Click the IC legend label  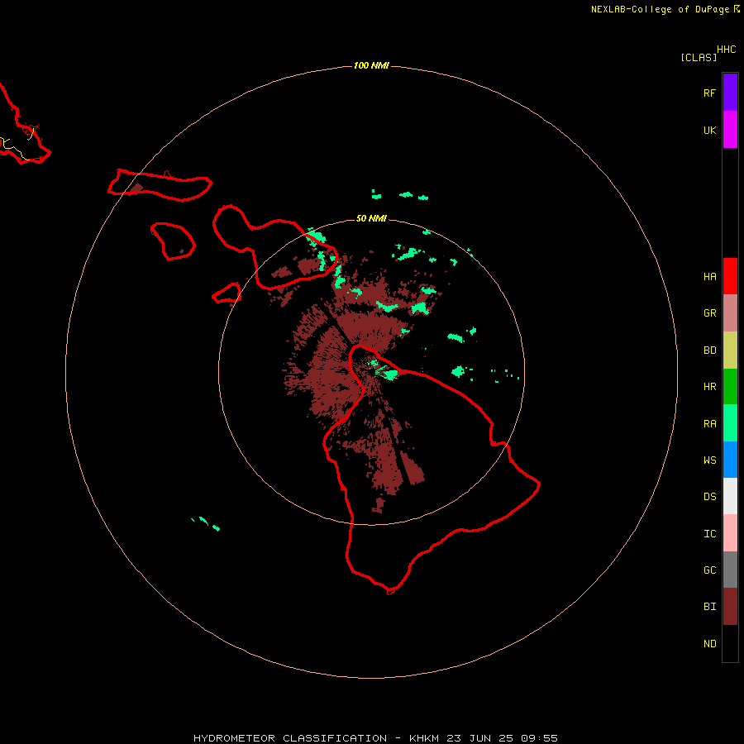[x=709, y=534]
